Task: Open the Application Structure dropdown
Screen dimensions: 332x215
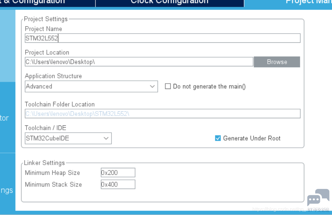Action: click(x=91, y=86)
